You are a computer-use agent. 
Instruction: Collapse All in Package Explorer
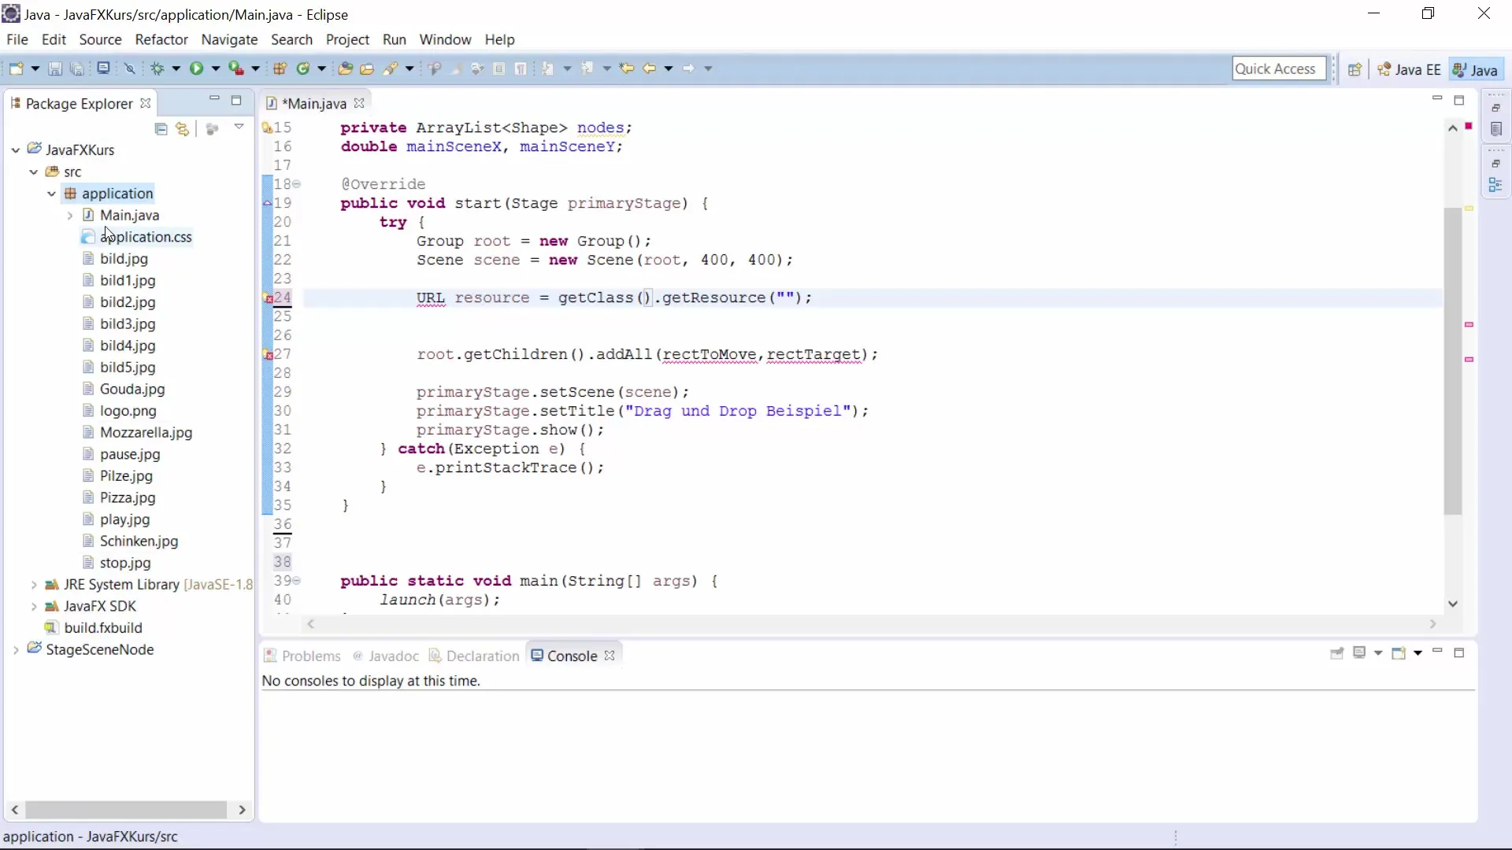pyautogui.click(x=161, y=128)
